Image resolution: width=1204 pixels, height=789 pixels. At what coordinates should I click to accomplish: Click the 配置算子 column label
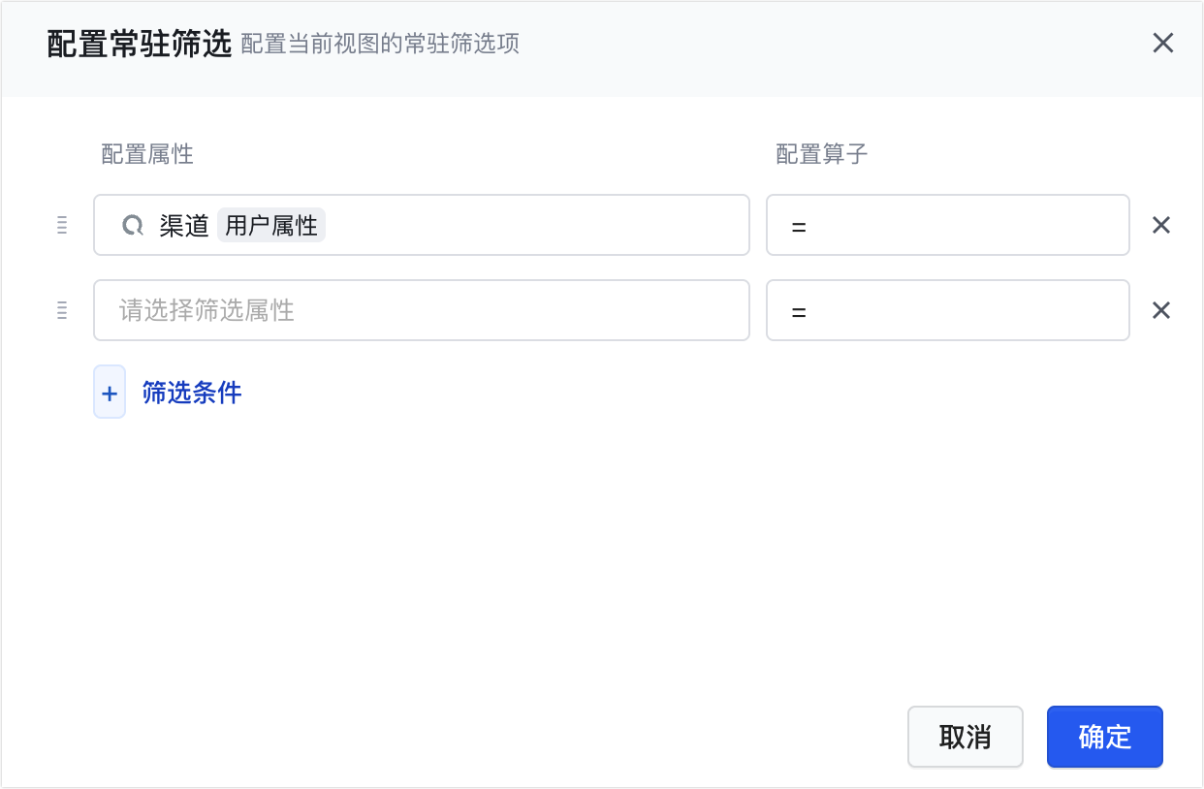pyautogui.click(x=822, y=154)
